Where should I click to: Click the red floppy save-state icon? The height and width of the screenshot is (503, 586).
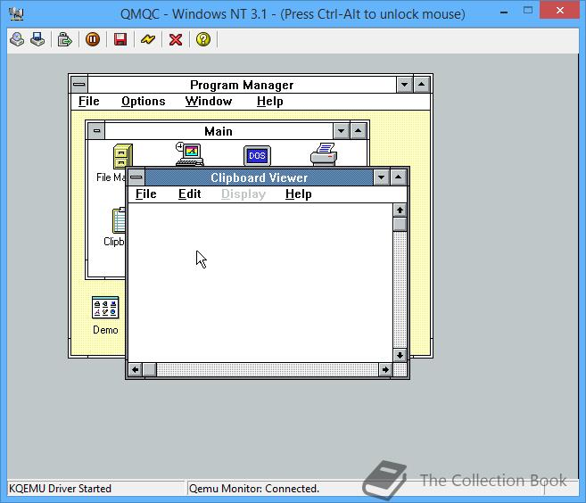(x=120, y=39)
